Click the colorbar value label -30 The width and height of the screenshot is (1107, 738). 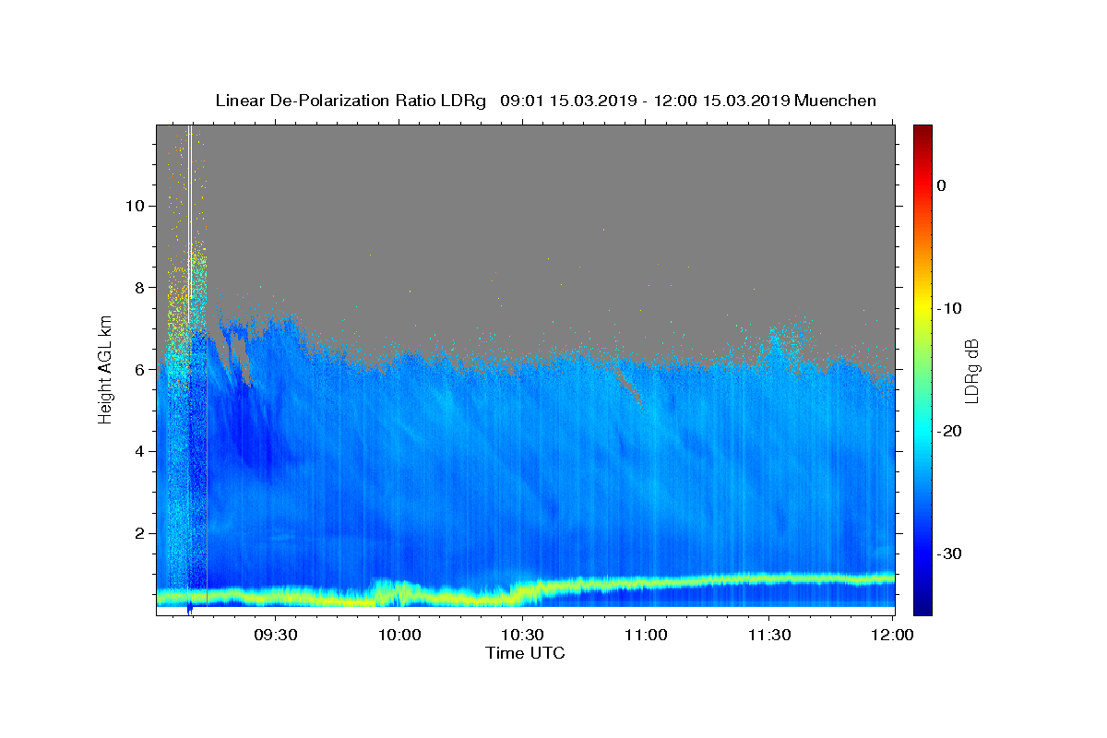(950, 553)
